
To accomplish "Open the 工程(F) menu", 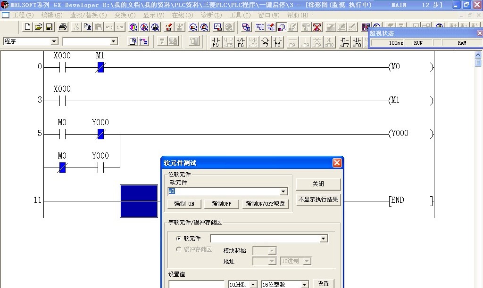I will point(23,15).
